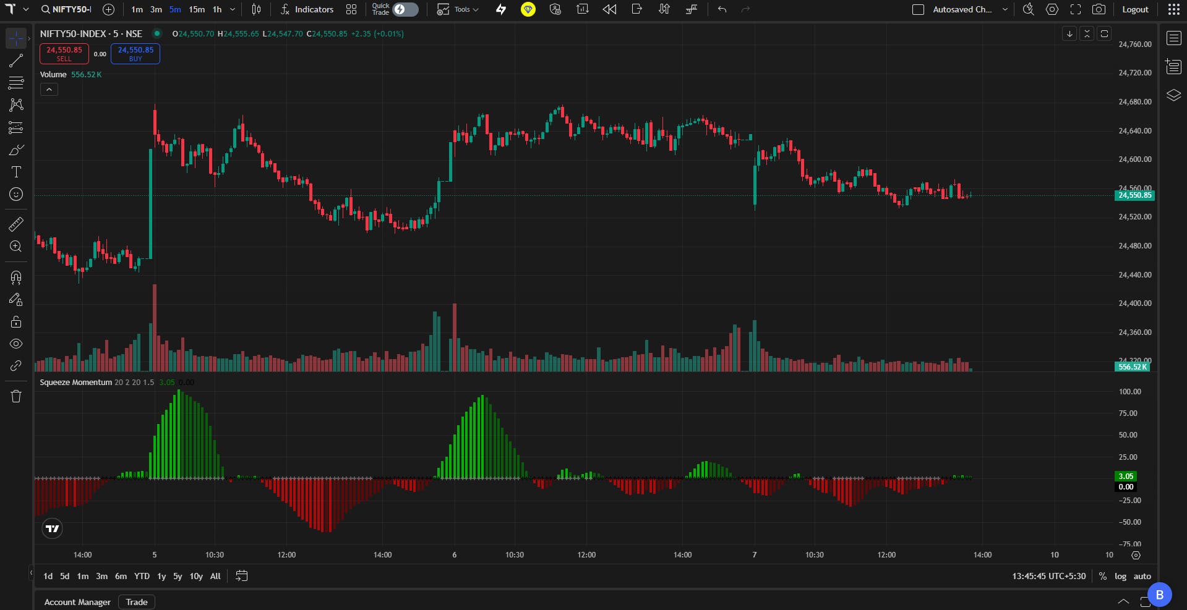
Task: Take a chart snapshot with camera icon
Action: click(1099, 9)
